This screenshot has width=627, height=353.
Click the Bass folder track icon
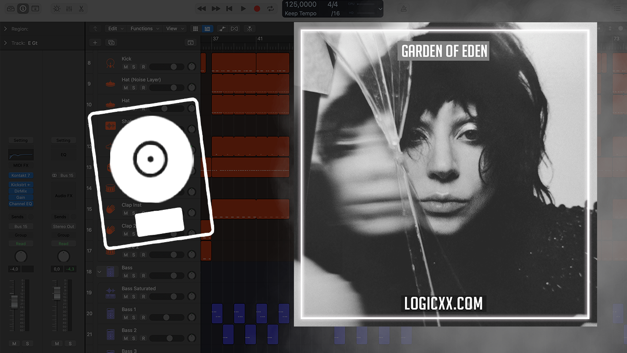point(111,271)
